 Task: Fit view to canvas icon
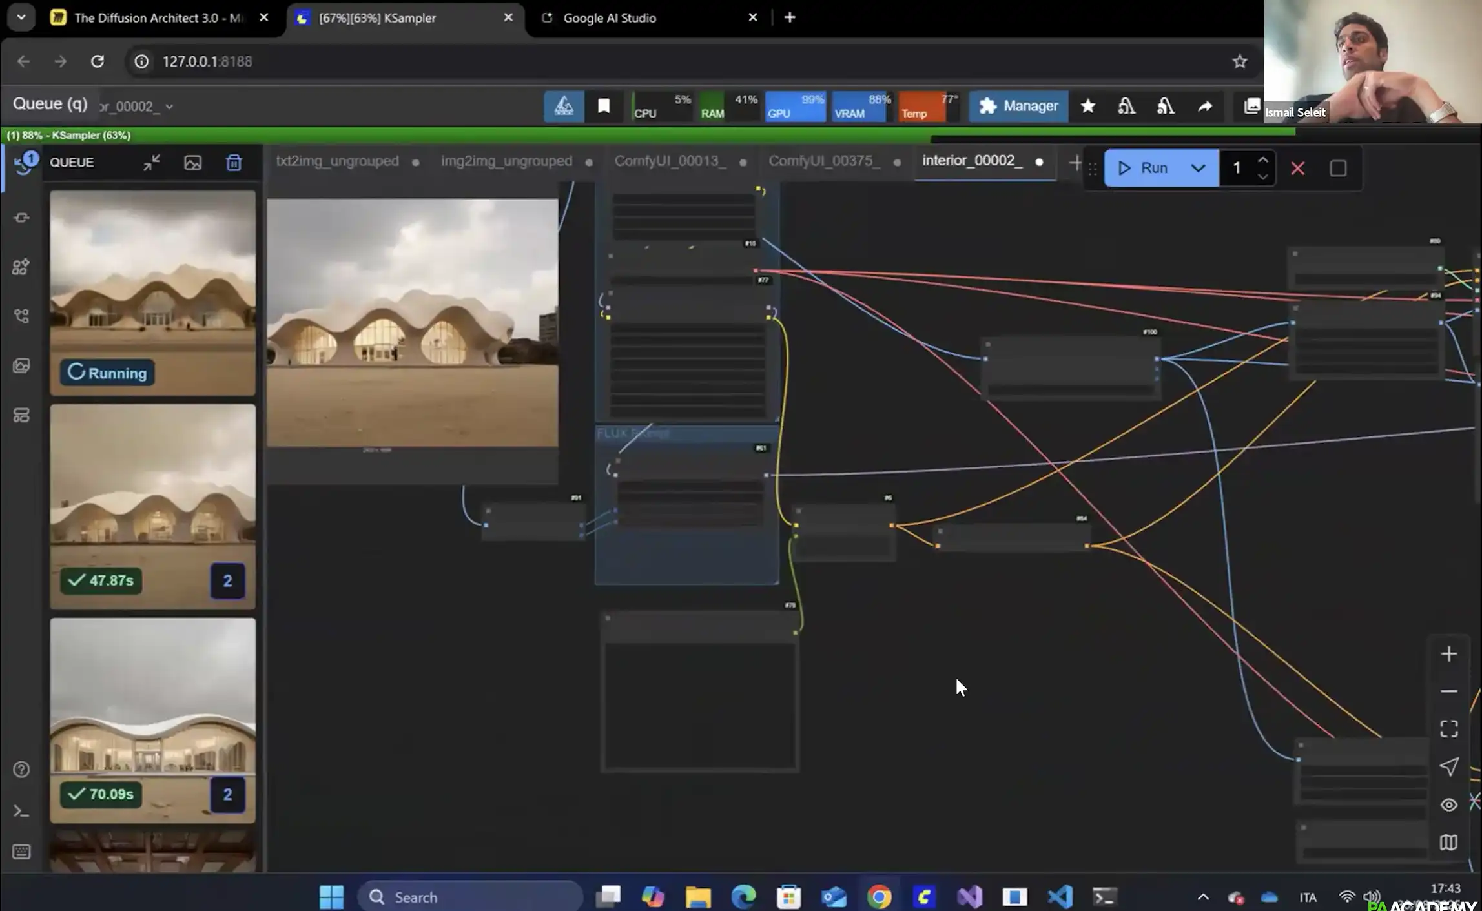click(x=1448, y=729)
